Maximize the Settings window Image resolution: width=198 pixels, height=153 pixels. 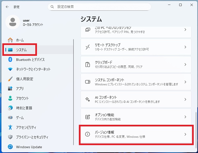(181, 5)
